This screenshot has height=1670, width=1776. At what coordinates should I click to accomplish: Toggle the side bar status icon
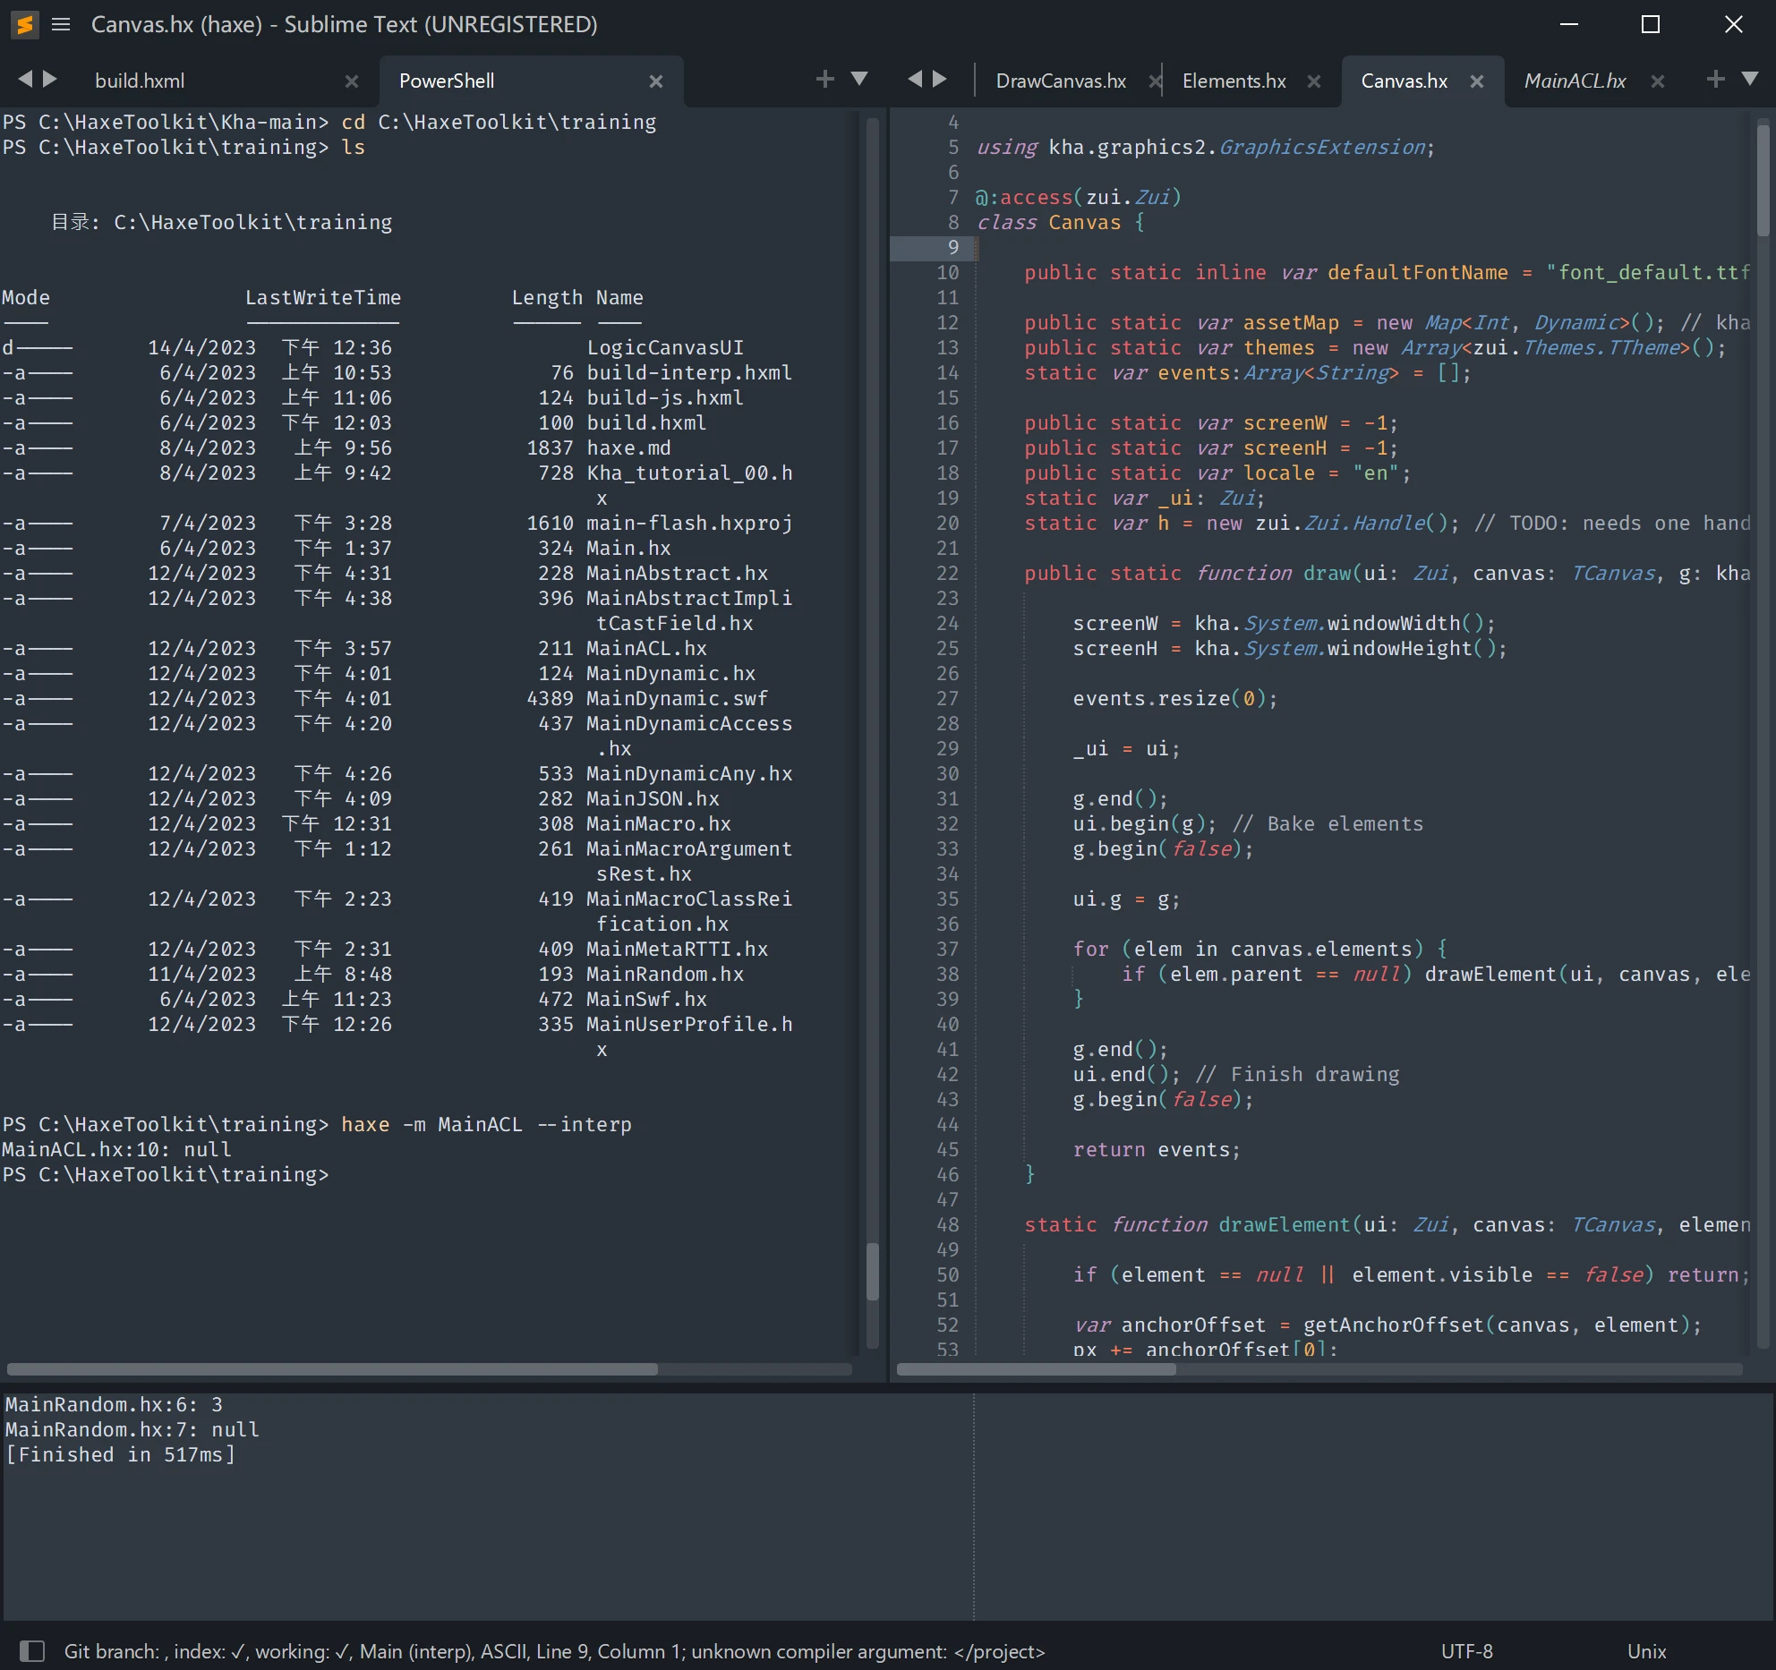[x=32, y=1650]
